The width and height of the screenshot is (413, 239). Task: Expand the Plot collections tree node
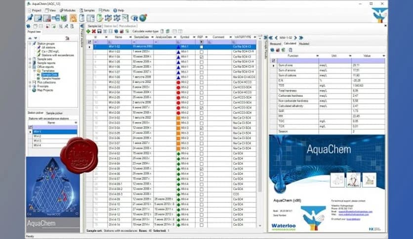coord(30,82)
